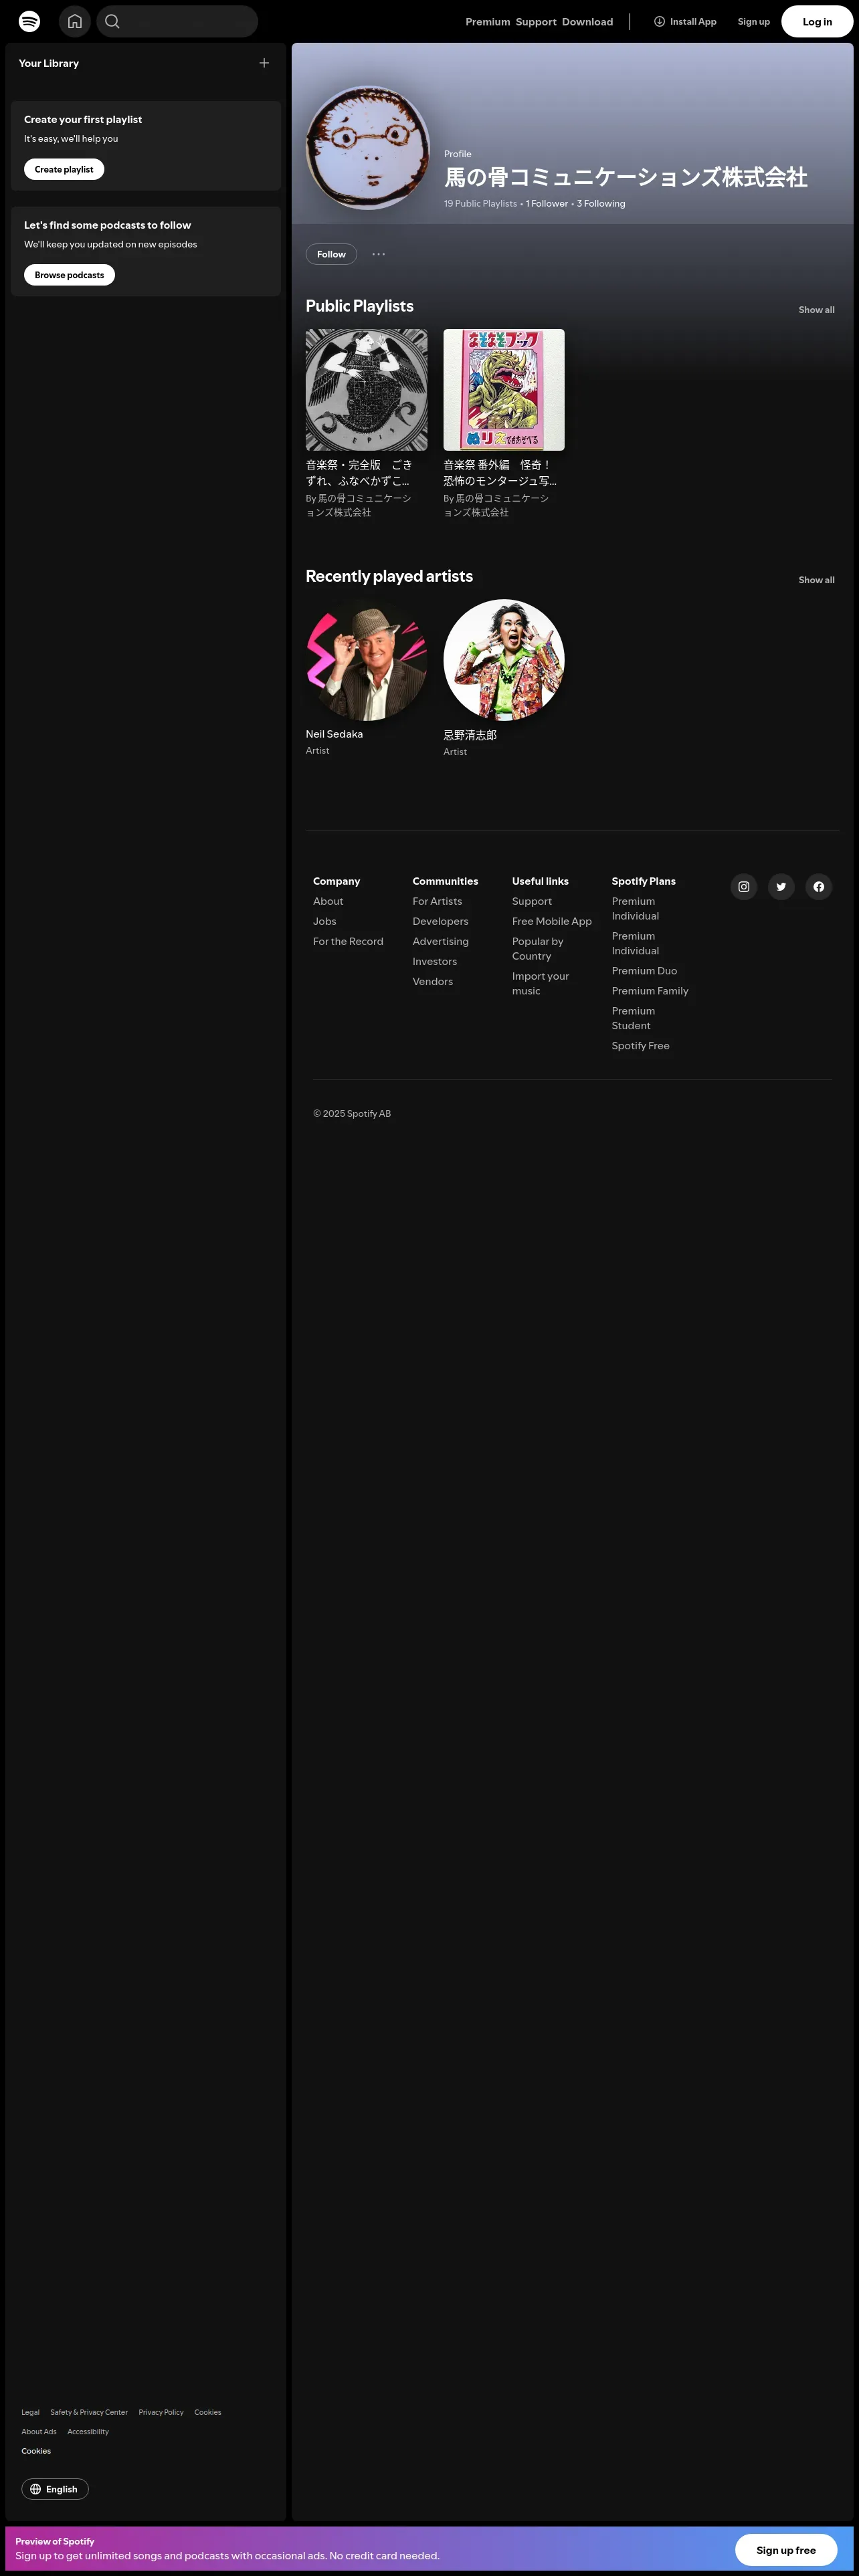Click 1 Follower link
The height and width of the screenshot is (2576, 859).
pyautogui.click(x=547, y=203)
